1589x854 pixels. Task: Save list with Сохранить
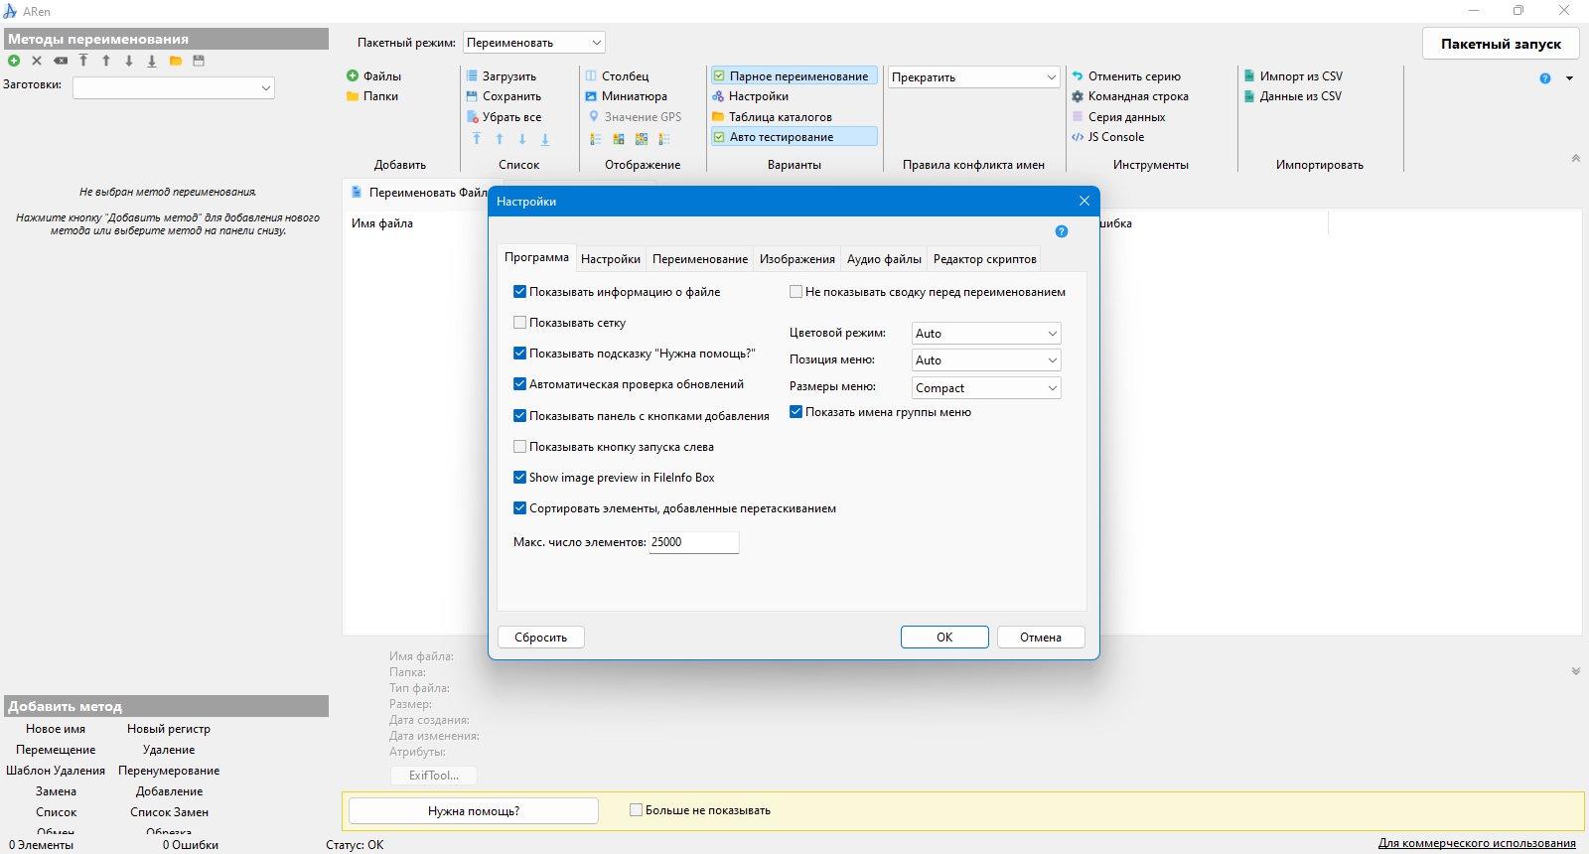(x=504, y=96)
